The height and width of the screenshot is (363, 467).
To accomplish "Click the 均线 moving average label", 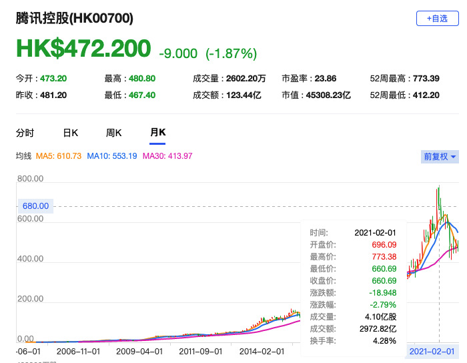I will [23, 156].
